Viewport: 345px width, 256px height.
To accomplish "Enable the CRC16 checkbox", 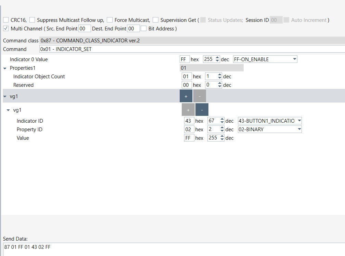I will pyautogui.click(x=5, y=20).
